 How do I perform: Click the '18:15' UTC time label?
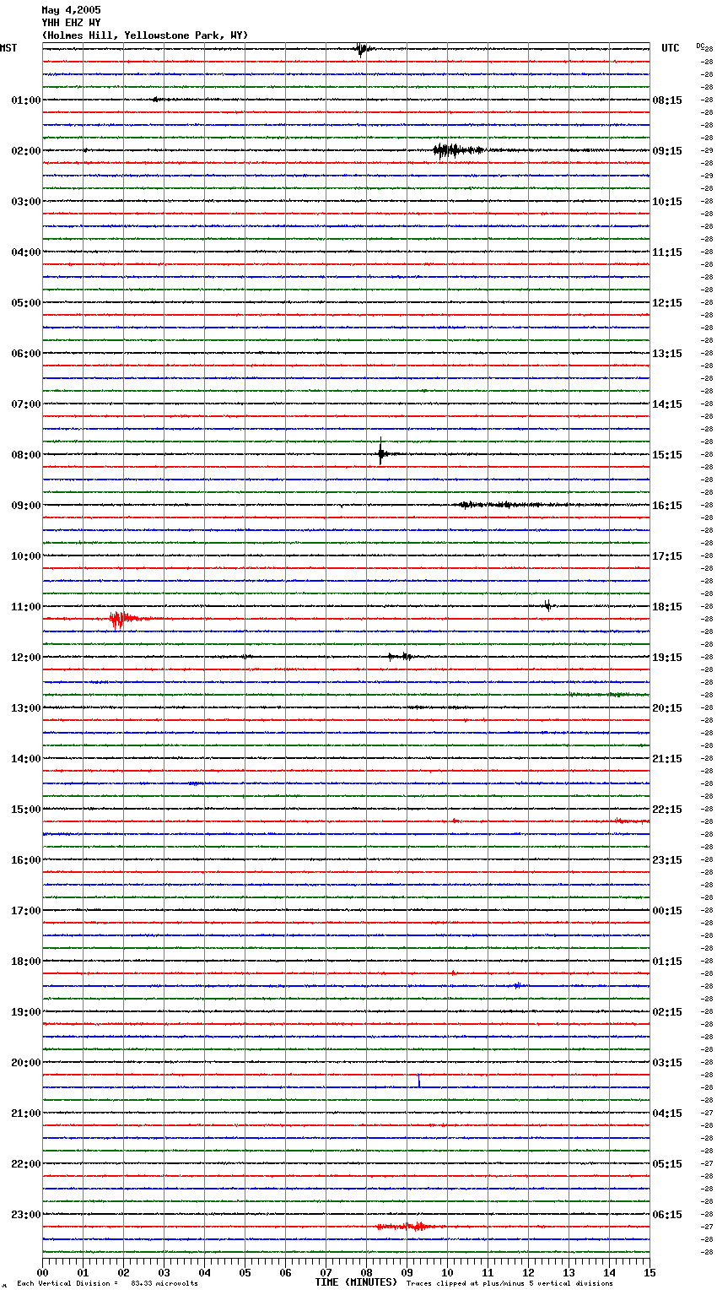click(667, 607)
